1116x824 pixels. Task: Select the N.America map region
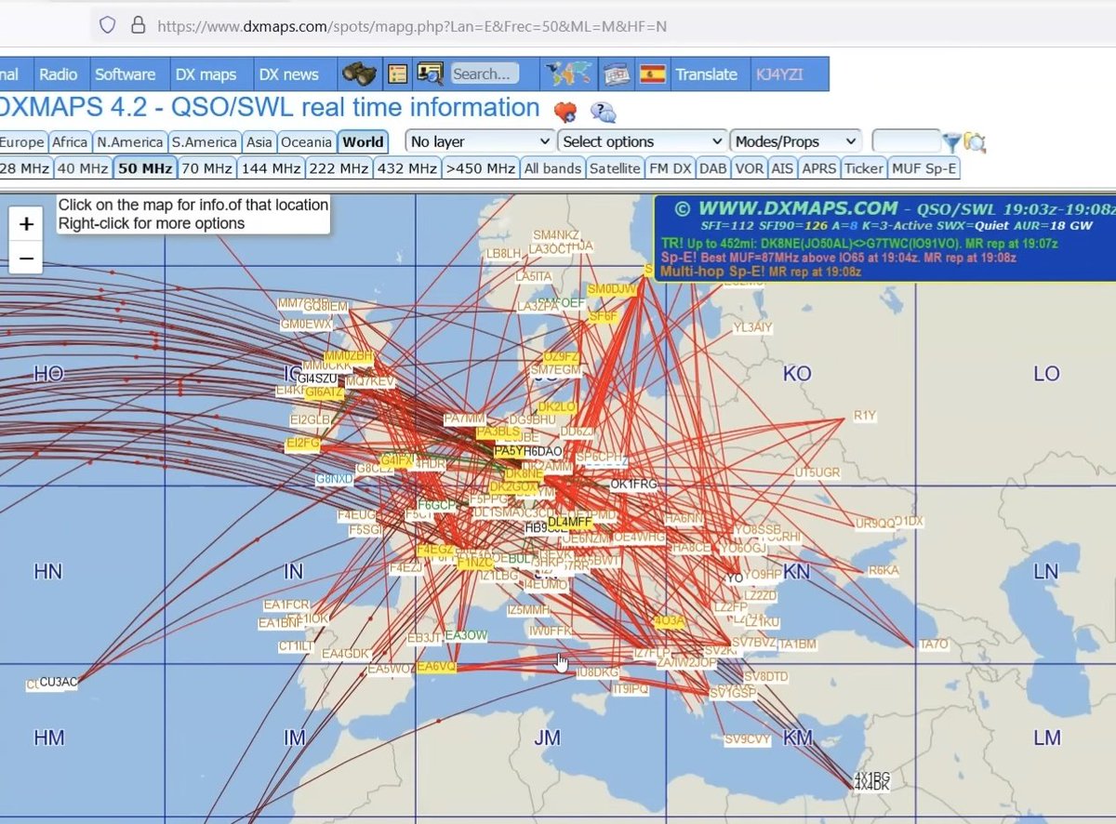point(129,142)
